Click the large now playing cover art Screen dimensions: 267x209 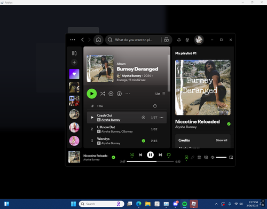203,88
